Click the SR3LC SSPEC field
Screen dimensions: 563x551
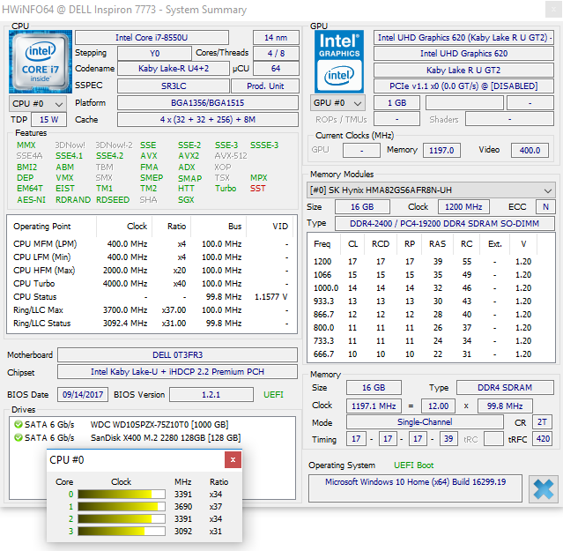pos(173,86)
